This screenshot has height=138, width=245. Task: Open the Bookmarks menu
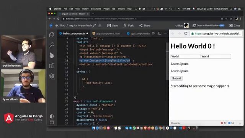pyautogui.click(x=96, y=9)
